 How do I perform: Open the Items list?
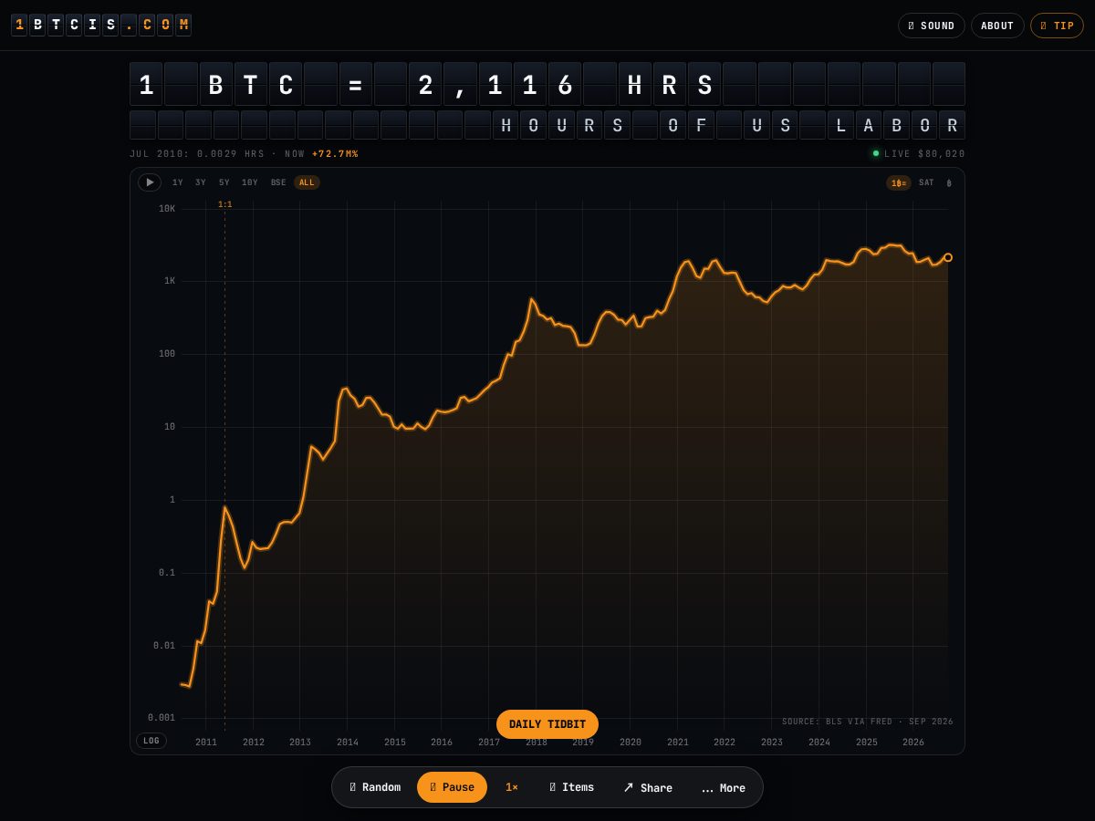tap(572, 787)
